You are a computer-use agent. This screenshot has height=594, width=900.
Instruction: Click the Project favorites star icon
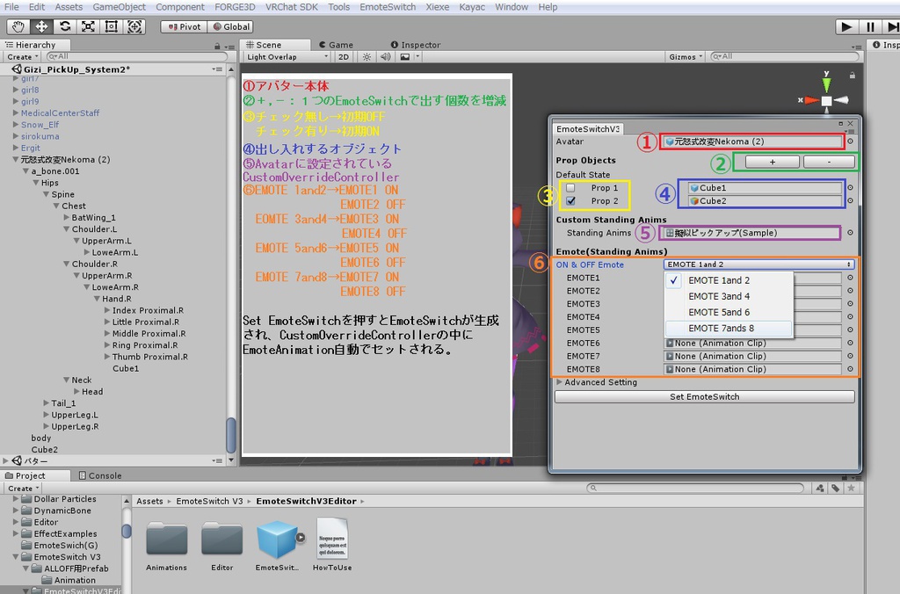point(851,488)
